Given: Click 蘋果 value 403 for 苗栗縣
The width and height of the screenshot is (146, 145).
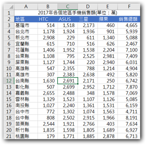Looking at the screenshot, I should pyautogui.click(x=108, y=124).
